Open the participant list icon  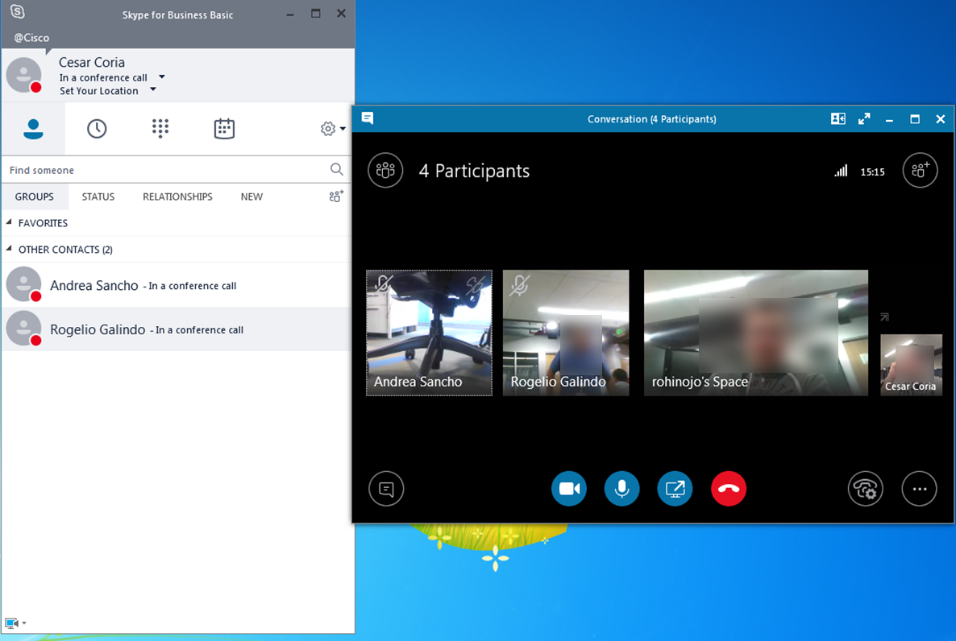coord(385,170)
